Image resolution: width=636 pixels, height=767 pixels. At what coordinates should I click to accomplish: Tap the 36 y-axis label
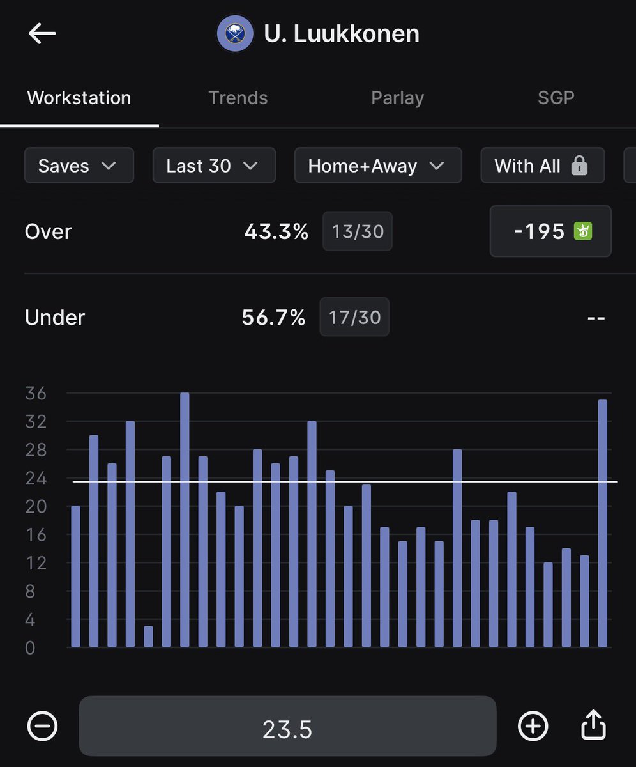pyautogui.click(x=36, y=394)
